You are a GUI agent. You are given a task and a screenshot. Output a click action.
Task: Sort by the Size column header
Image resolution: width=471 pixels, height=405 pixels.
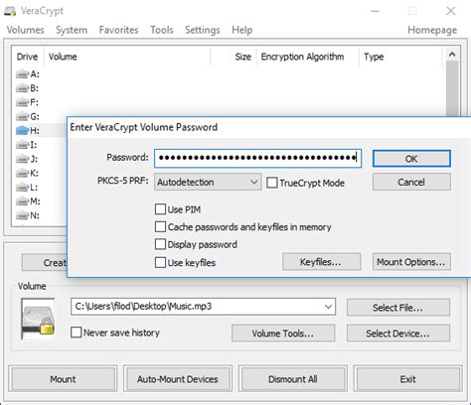[x=233, y=57]
